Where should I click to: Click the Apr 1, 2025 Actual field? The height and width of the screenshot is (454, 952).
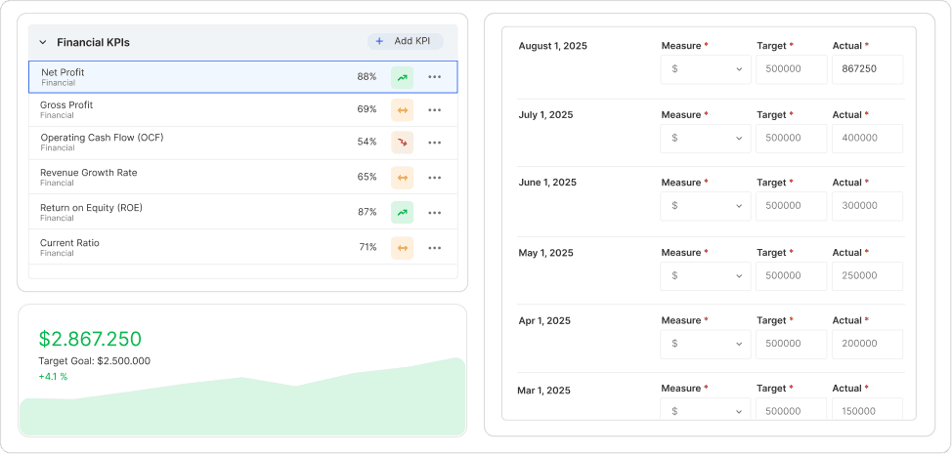(867, 344)
